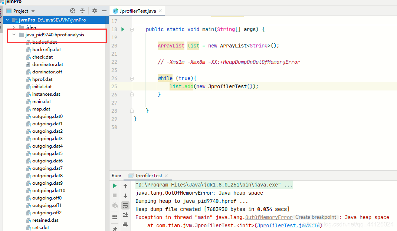Viewport: 397px width, 231px height.
Task: Select outgoing.dat0 file
Action: [47, 116]
